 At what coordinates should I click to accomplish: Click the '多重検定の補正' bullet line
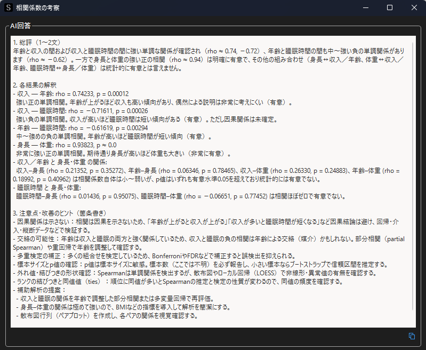(x=154, y=256)
